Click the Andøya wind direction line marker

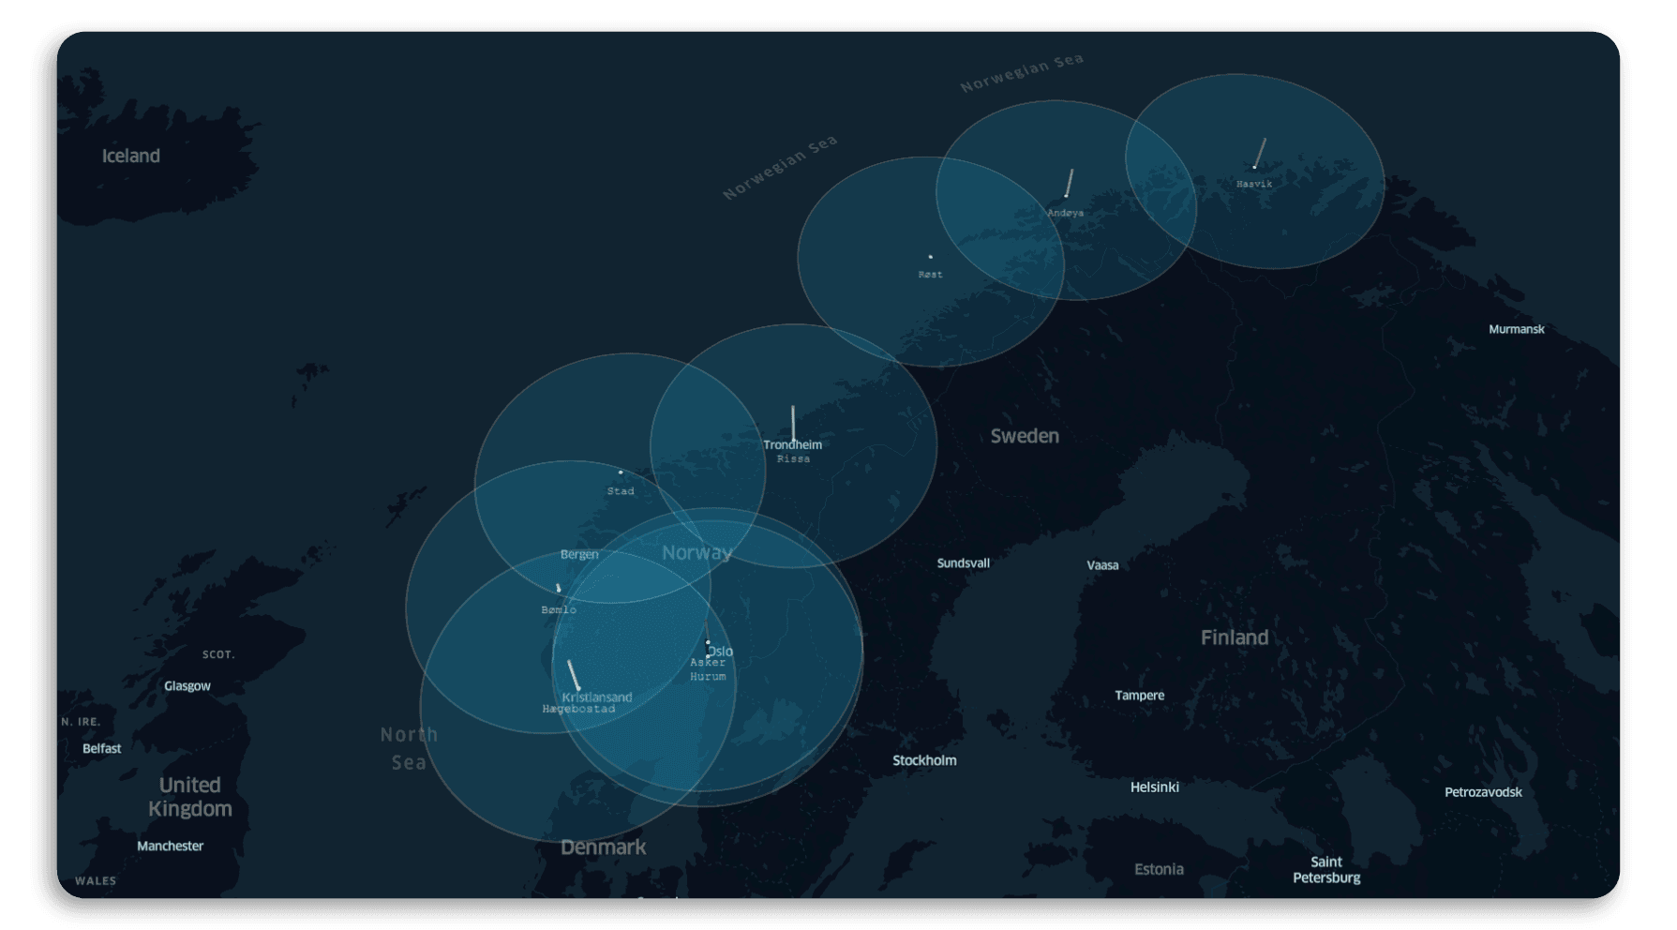click(x=1069, y=183)
